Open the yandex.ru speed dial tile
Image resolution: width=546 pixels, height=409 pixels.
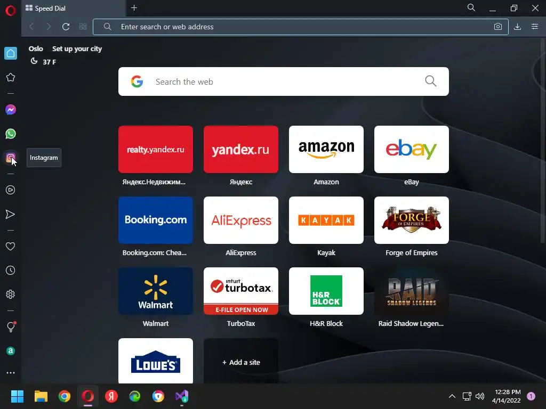[241, 149]
